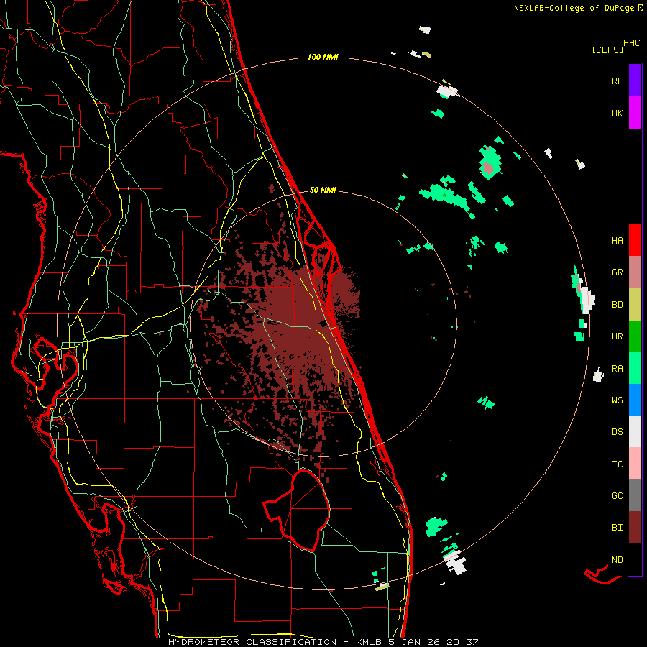
Task: Click the HA red legend swatch
Action: [x=635, y=240]
